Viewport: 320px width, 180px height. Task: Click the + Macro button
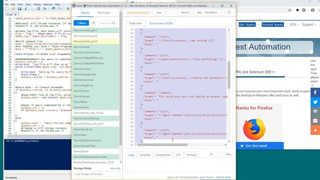point(81,23)
